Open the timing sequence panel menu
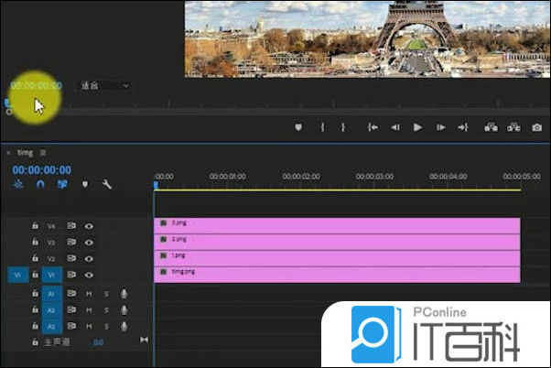 42,152
